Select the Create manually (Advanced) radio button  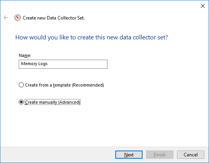(21, 102)
